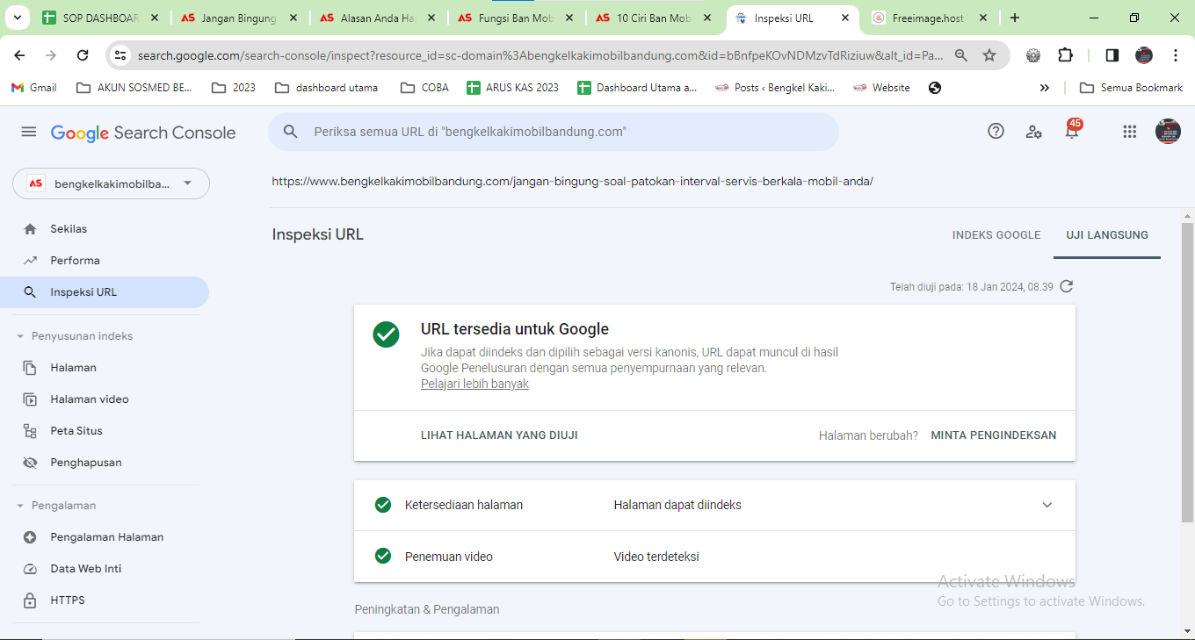1195x640 pixels.
Task: Click the search magnifier in the inspect bar
Action: 291,132
